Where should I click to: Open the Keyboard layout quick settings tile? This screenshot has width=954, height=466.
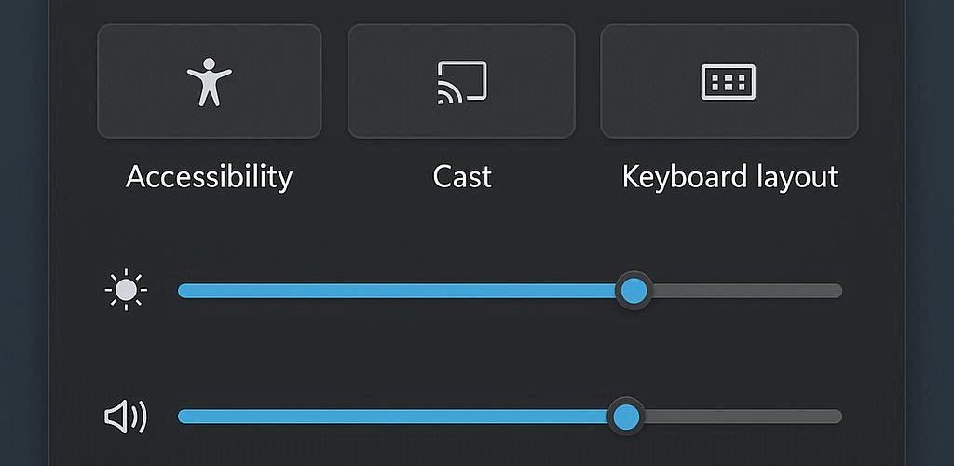point(729,81)
